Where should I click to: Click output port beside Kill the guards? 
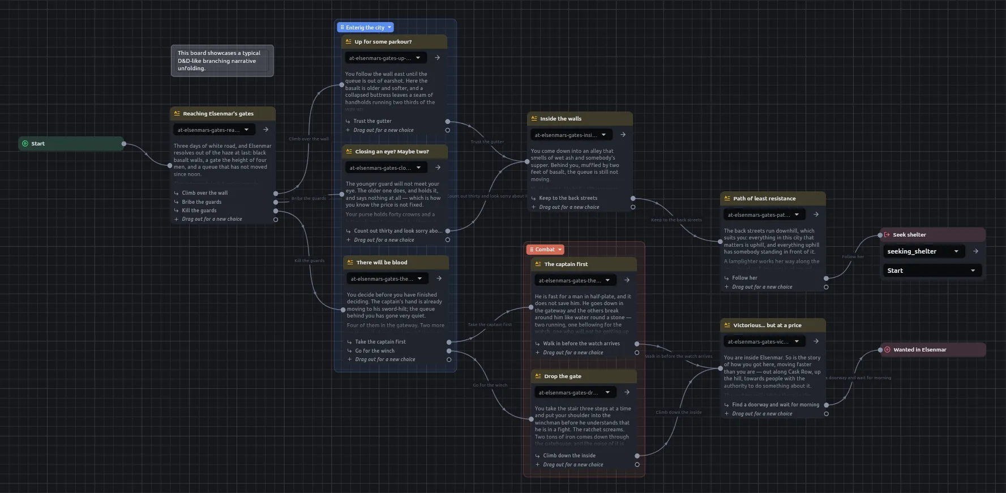point(276,211)
